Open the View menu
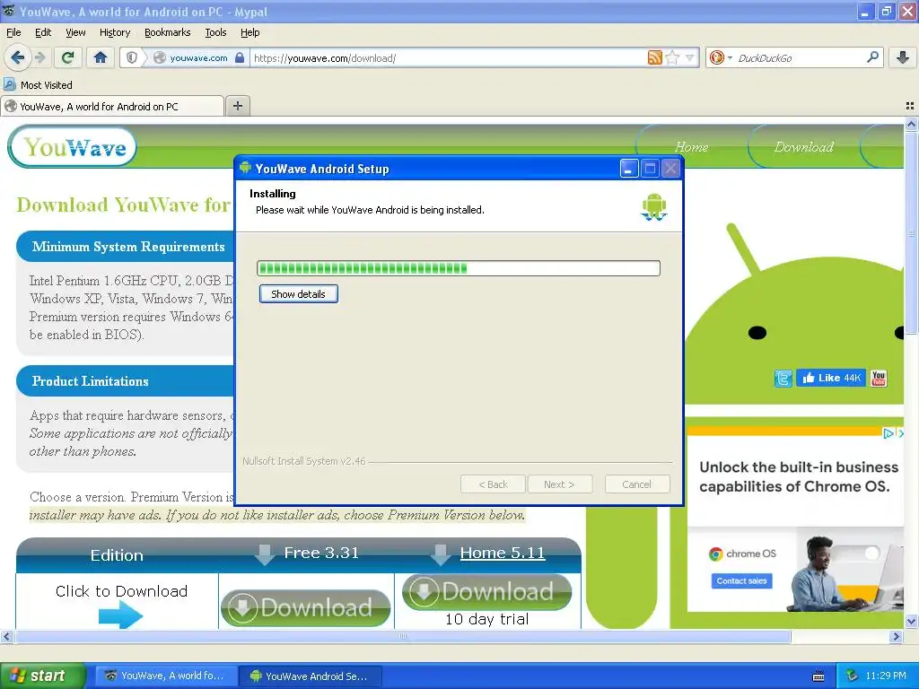919x689 pixels. point(75,33)
